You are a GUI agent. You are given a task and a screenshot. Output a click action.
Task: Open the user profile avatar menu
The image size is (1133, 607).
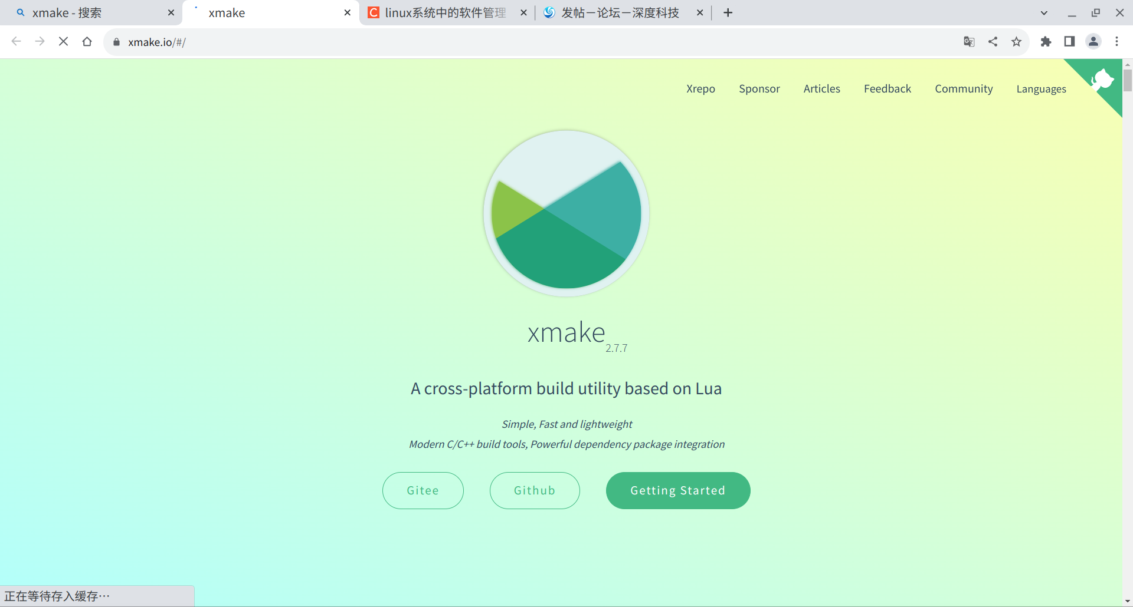click(1093, 42)
